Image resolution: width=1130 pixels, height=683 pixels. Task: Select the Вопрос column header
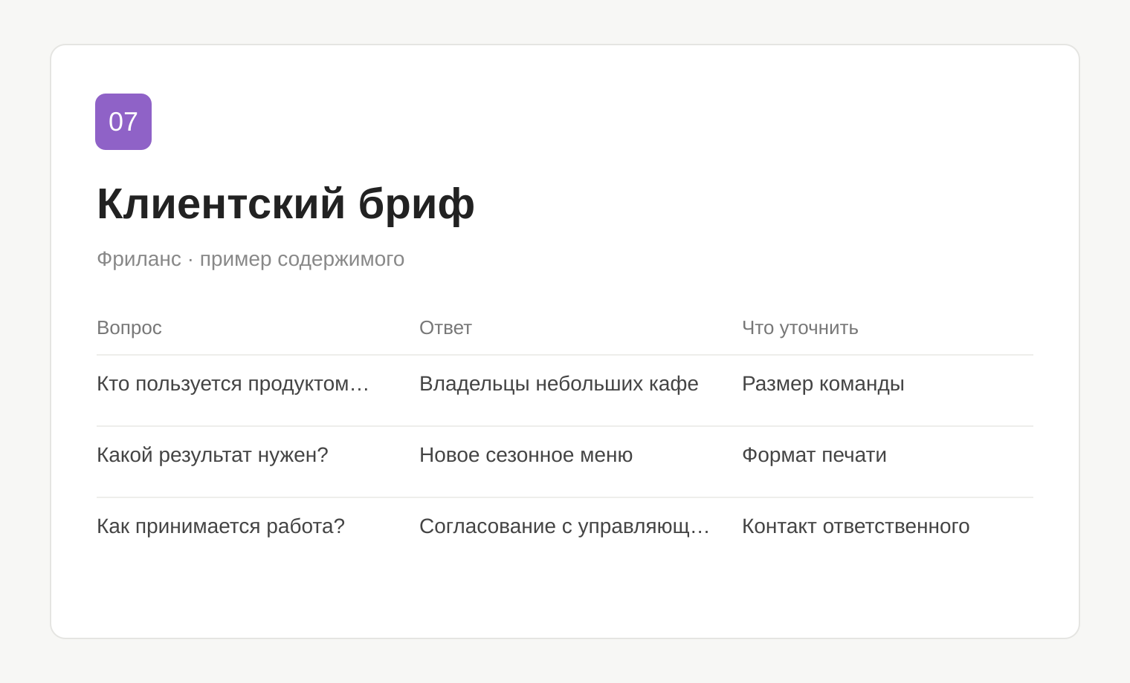click(129, 327)
